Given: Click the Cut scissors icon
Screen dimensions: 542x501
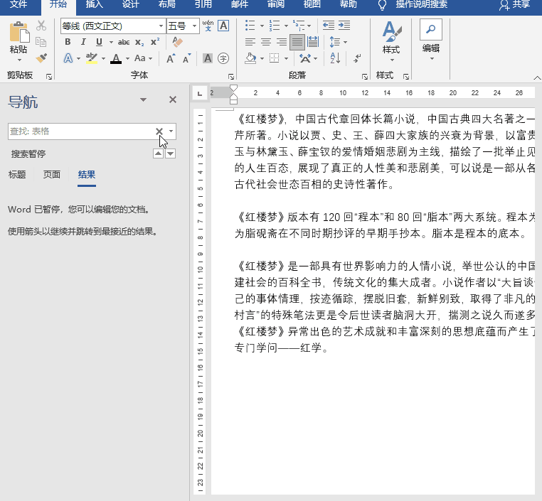Looking at the screenshot, I should [x=41, y=26].
